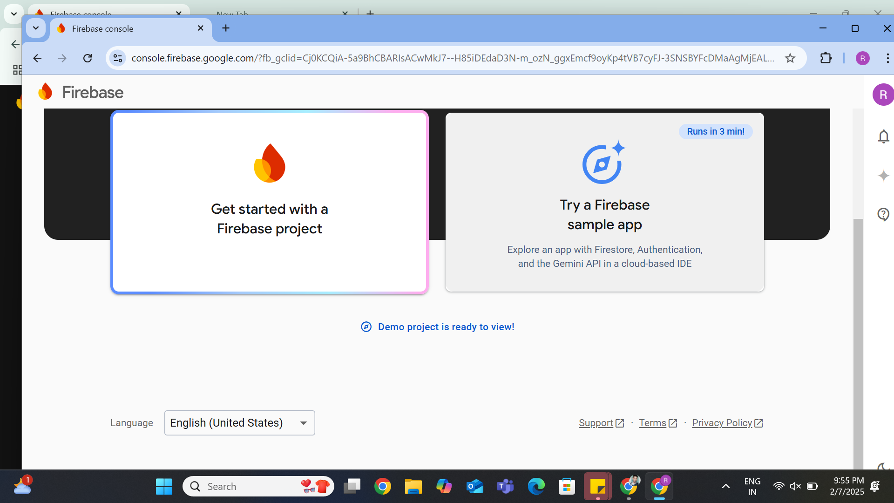This screenshot has height=503, width=894.
Task: Open Microsoft Teams from taskbar
Action: pos(505,486)
